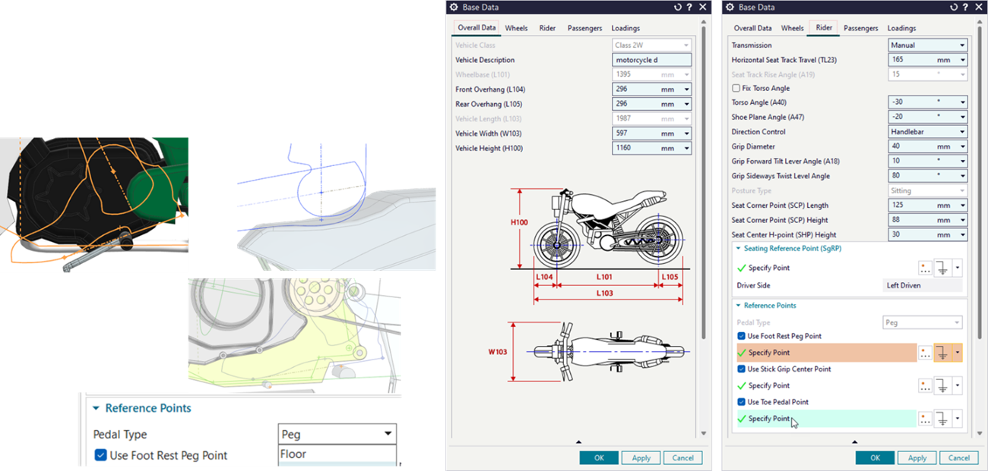
Task: Open Point Dialog icon below Use Foot Rest Peg Point
Action: [x=925, y=353]
